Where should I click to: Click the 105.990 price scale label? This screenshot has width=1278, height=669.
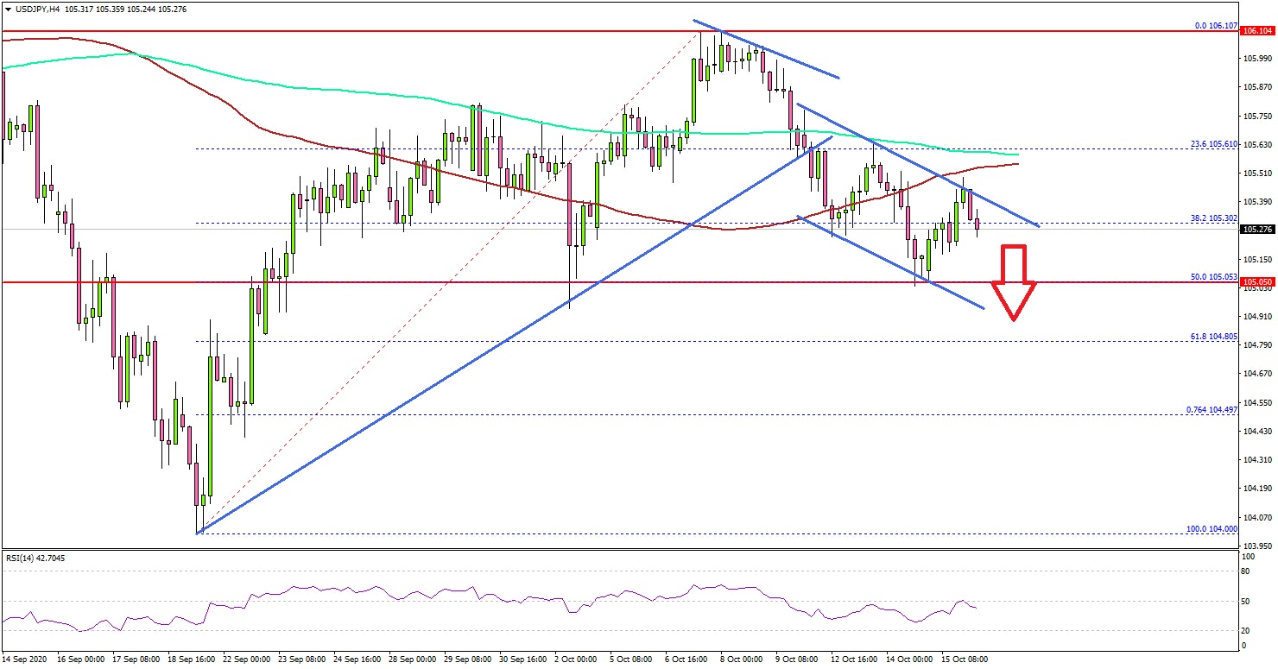(1256, 59)
